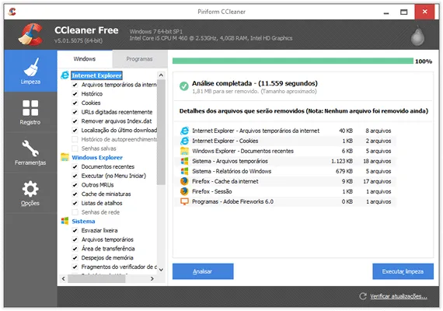Open the Opções settings section

pyautogui.click(x=30, y=193)
